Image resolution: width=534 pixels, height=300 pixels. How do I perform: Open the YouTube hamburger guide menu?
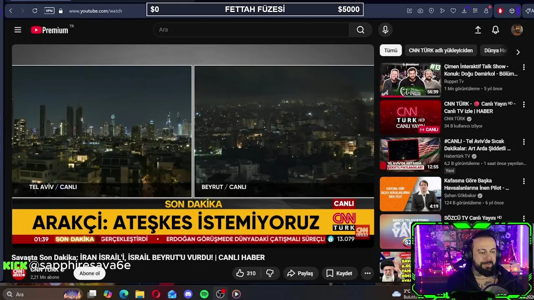pos(18,30)
